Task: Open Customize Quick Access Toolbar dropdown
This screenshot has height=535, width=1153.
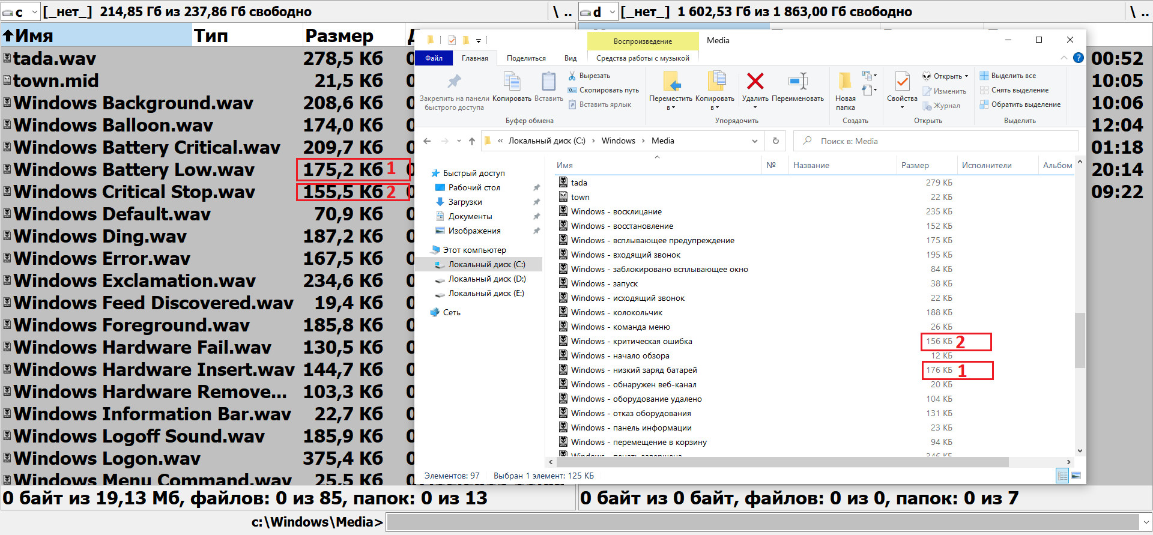Action: click(479, 41)
